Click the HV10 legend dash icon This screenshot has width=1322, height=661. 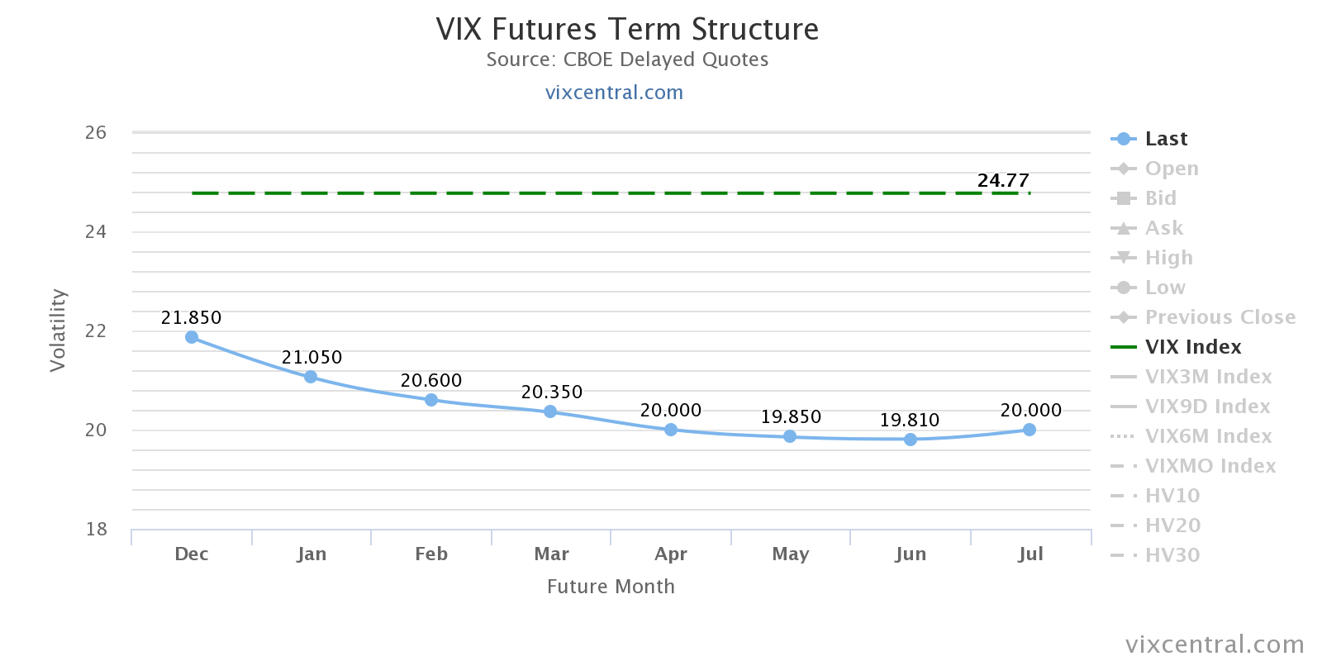[x=1124, y=496]
